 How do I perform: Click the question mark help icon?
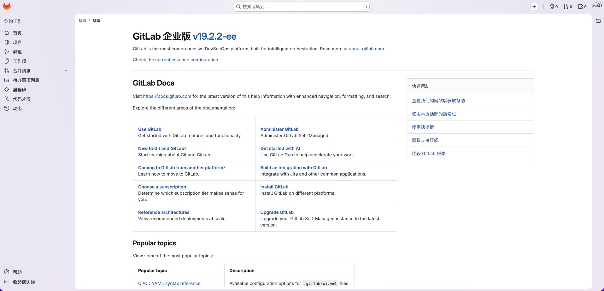[x=7, y=272]
